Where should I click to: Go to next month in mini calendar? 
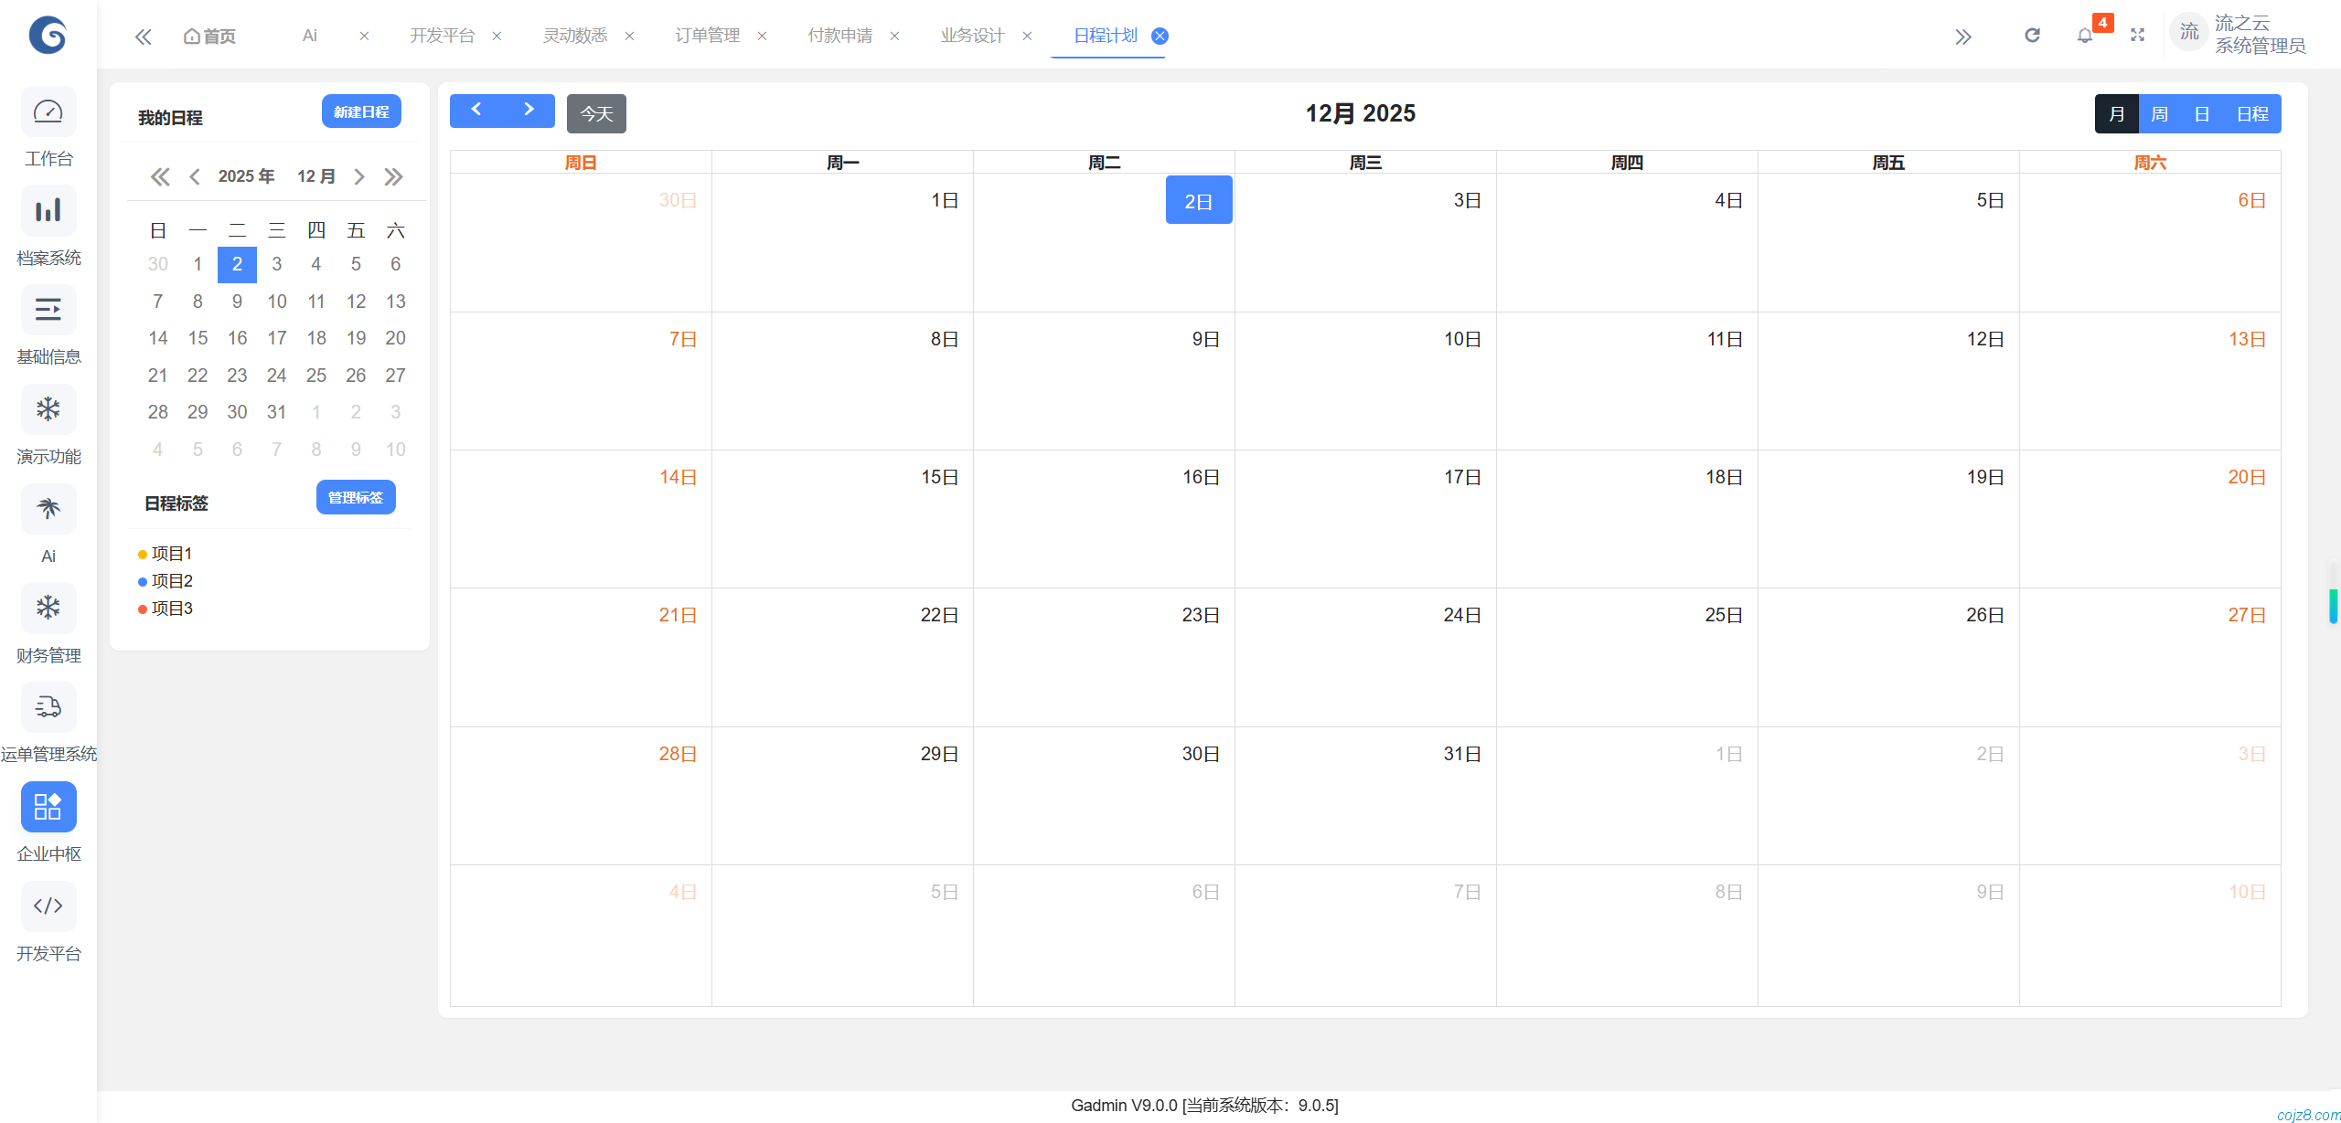click(359, 176)
